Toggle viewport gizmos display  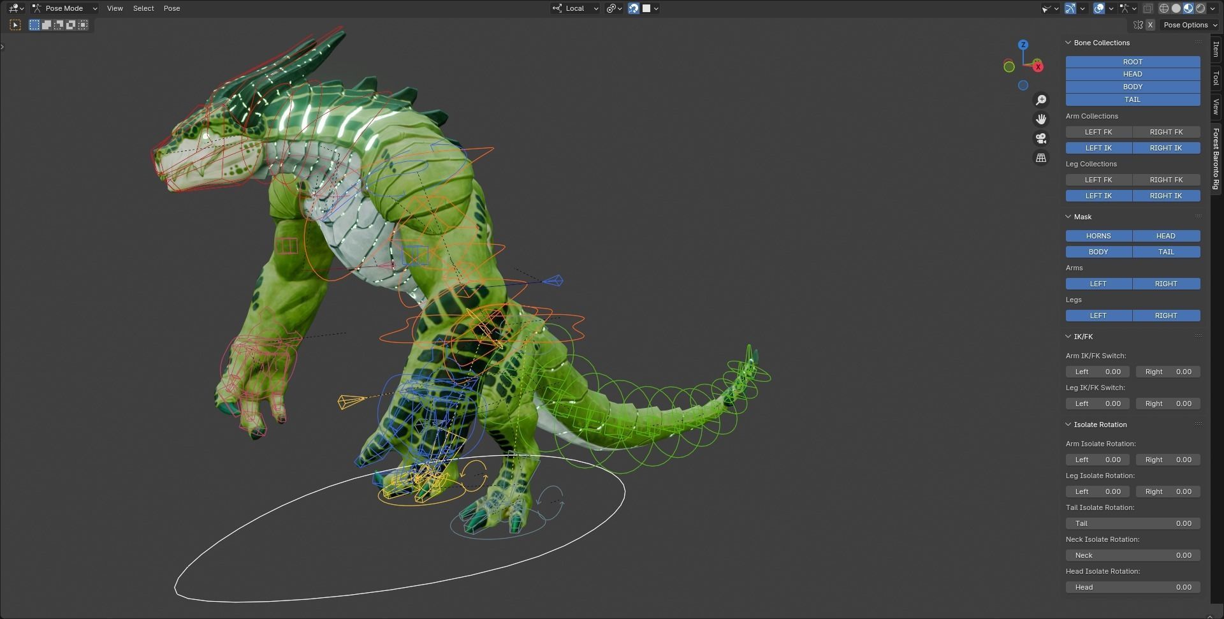(x=1070, y=8)
